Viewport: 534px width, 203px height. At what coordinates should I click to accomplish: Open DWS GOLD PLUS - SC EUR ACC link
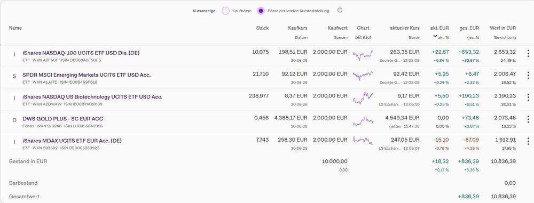[x=62, y=119]
